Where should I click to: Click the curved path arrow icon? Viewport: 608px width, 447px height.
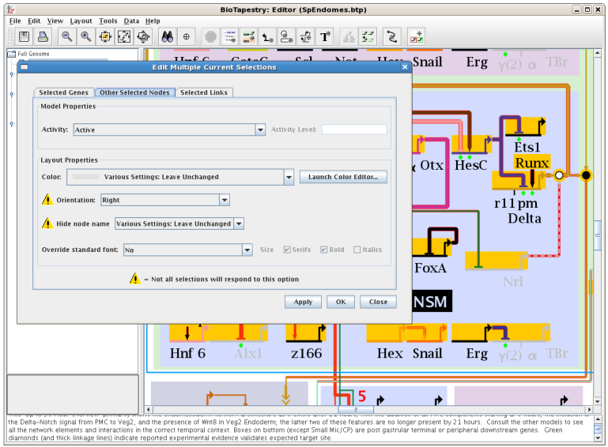coord(391,36)
